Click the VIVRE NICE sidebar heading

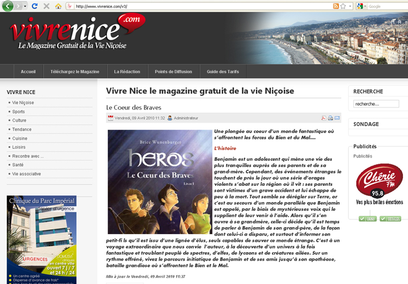click(21, 92)
